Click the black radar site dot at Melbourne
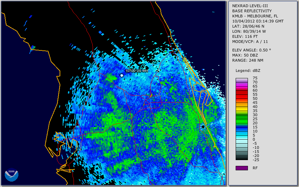Screen dimensions: 299x187 coord(203,127)
